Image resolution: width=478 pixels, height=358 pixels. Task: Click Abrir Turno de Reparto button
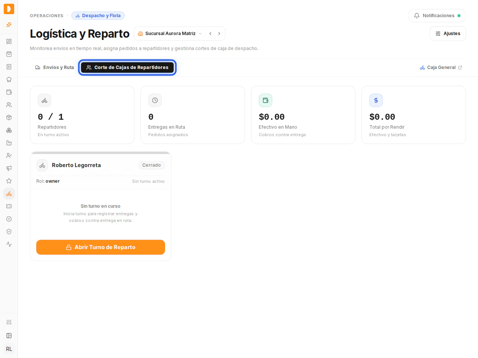coord(100,247)
